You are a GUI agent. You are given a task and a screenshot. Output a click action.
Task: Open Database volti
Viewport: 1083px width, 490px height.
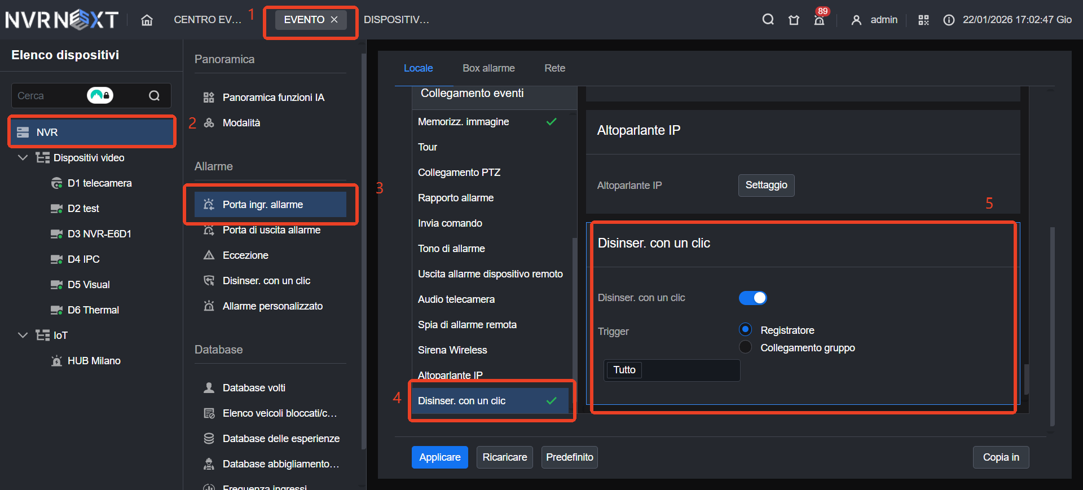[270, 388]
